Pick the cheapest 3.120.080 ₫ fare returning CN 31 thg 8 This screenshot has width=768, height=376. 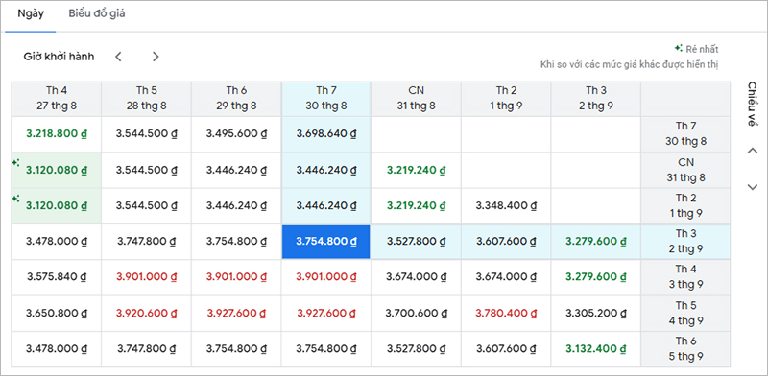click(57, 170)
